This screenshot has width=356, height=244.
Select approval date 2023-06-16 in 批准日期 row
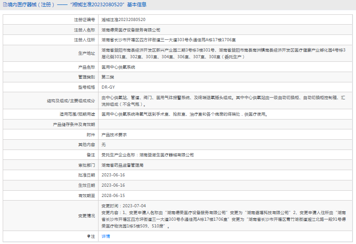coord(113,175)
